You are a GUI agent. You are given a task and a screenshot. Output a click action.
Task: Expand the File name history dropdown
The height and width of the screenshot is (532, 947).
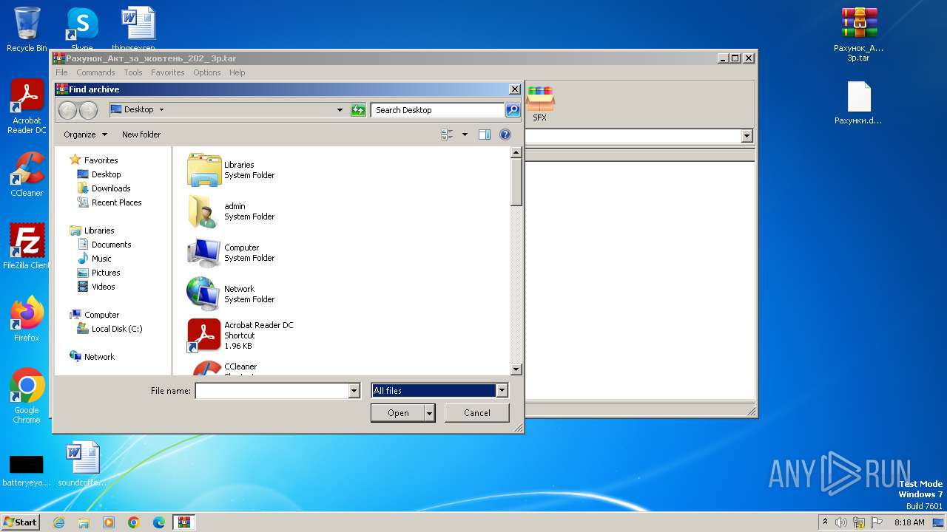tap(354, 391)
